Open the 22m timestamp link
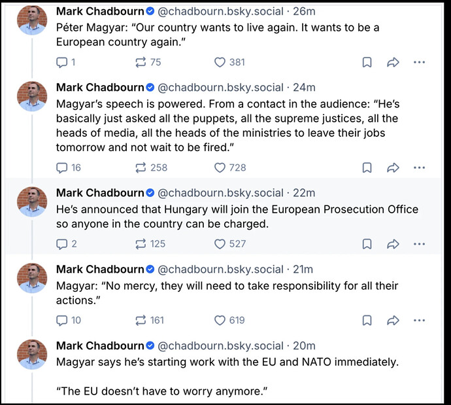 point(304,193)
